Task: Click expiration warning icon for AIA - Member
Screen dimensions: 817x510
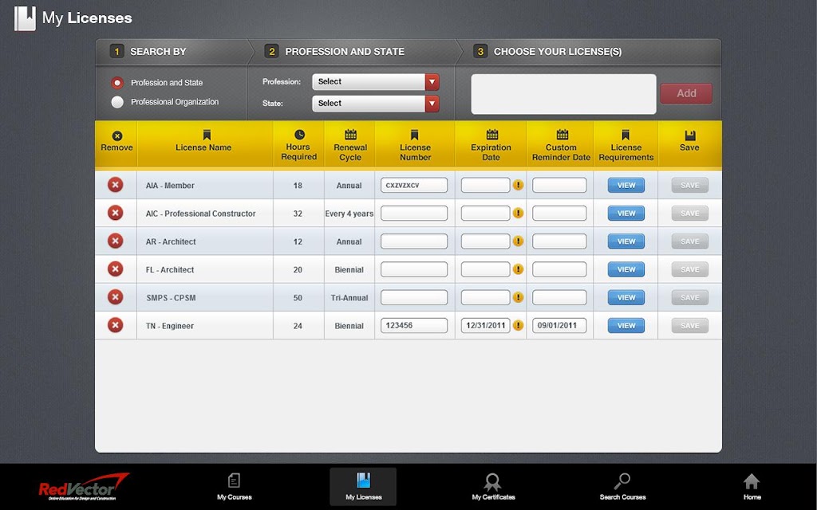Action: 518,185
